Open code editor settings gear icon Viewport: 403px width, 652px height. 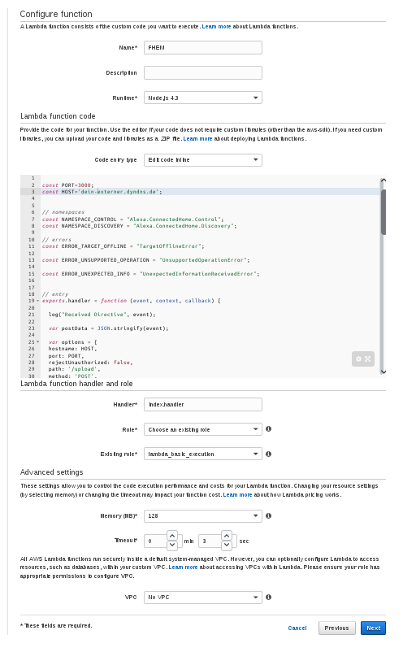point(358,359)
